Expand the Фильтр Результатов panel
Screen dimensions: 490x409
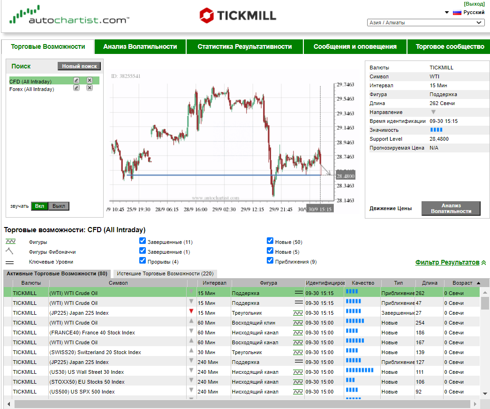pyautogui.click(x=450, y=262)
